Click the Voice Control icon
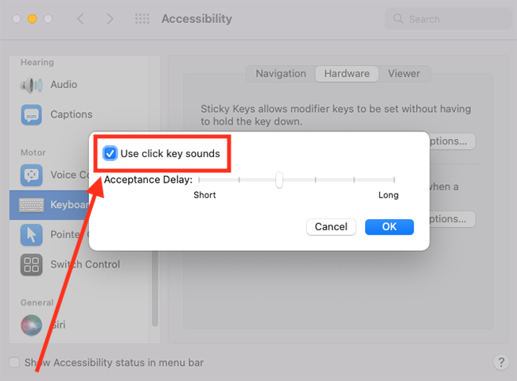Viewport: 517px width, 381px height. (x=31, y=175)
